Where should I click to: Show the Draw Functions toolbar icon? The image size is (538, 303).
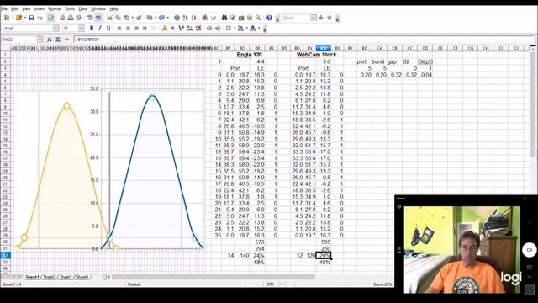pyautogui.click(x=214, y=18)
